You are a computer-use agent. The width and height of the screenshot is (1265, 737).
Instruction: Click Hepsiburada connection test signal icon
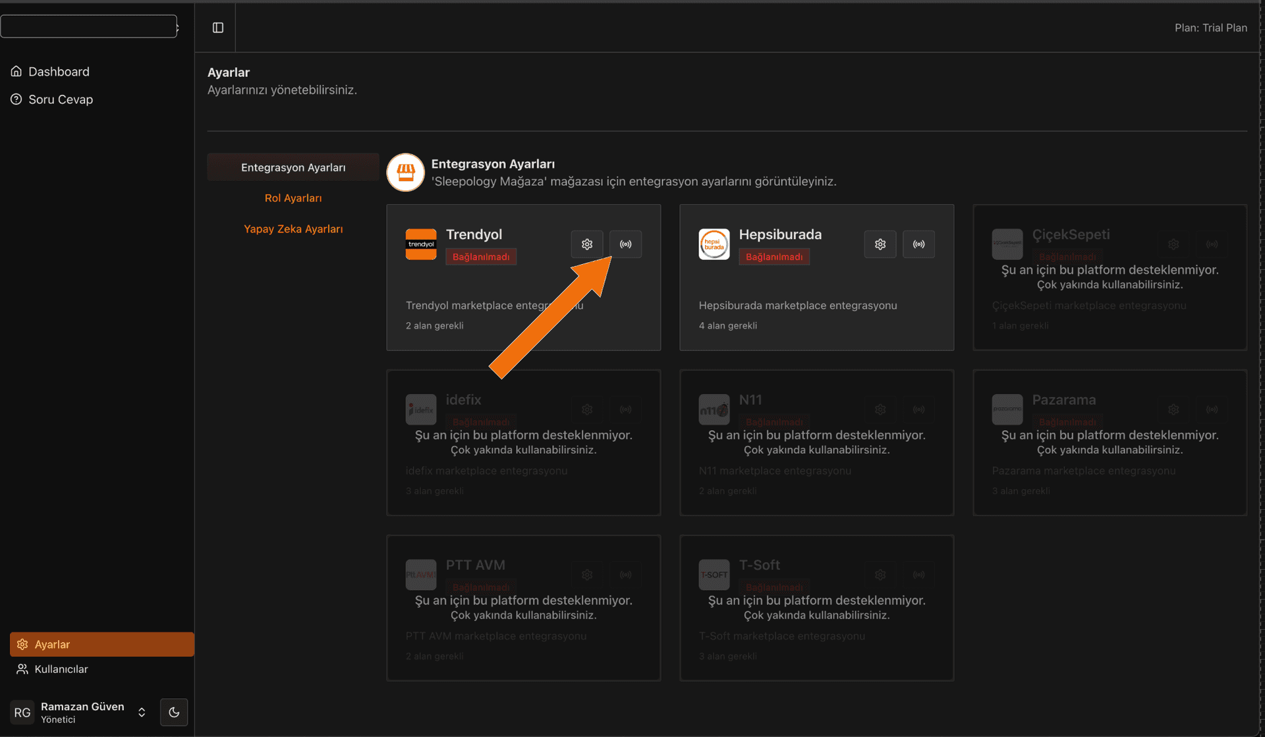[918, 244]
